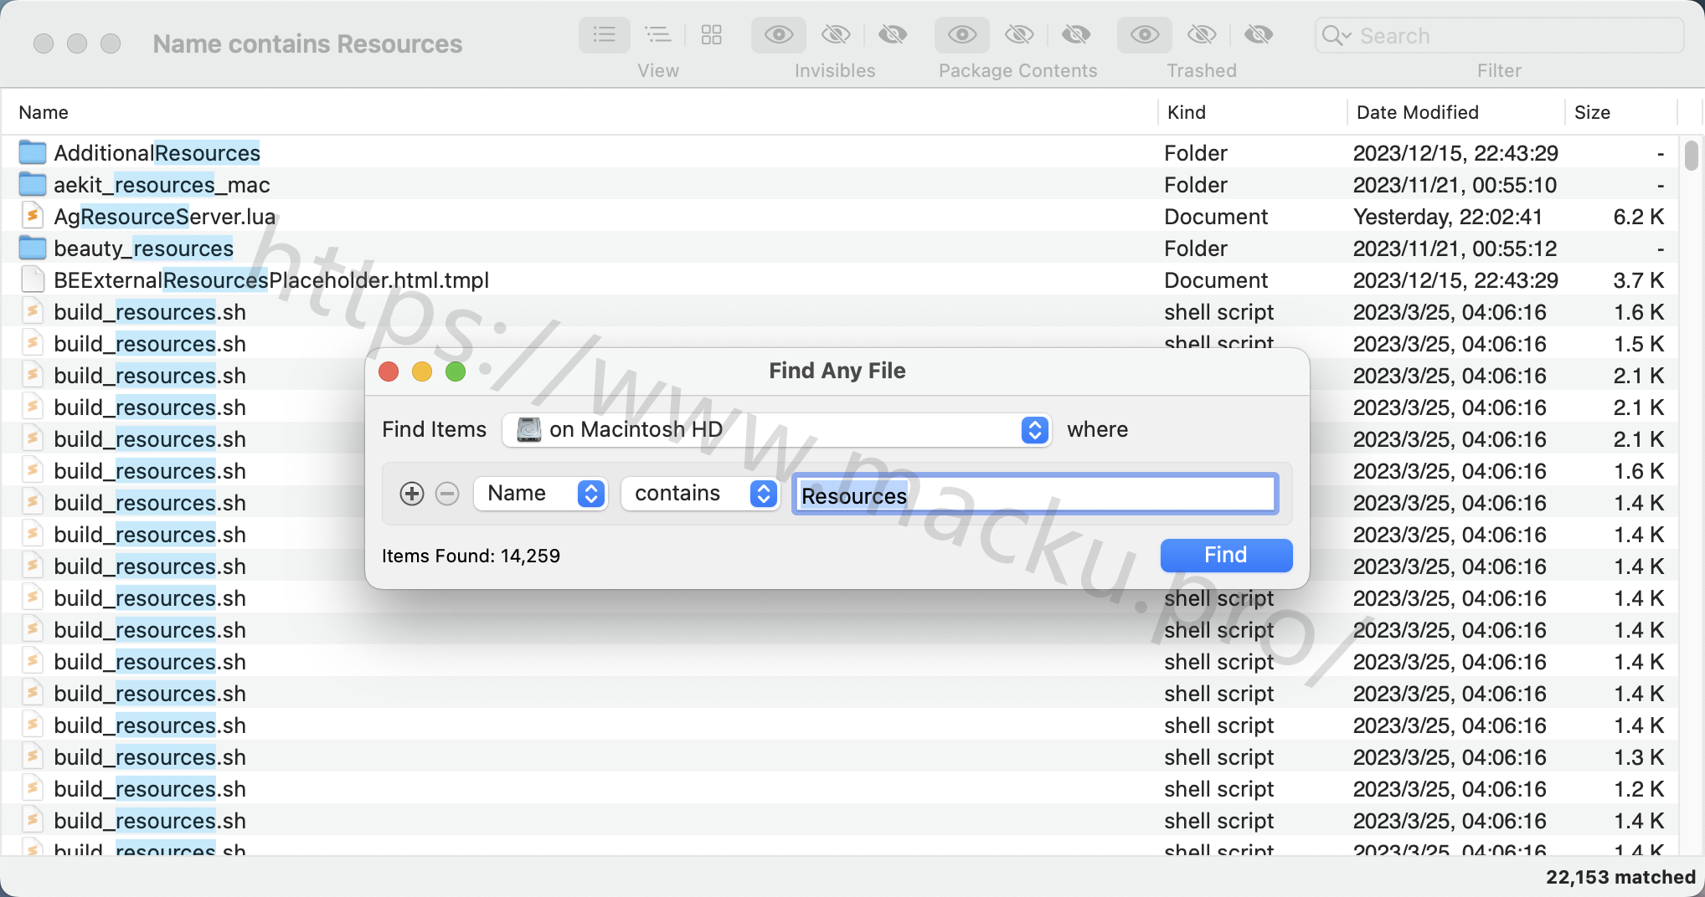
Task: Click the results list scrollbar
Action: click(1691, 156)
